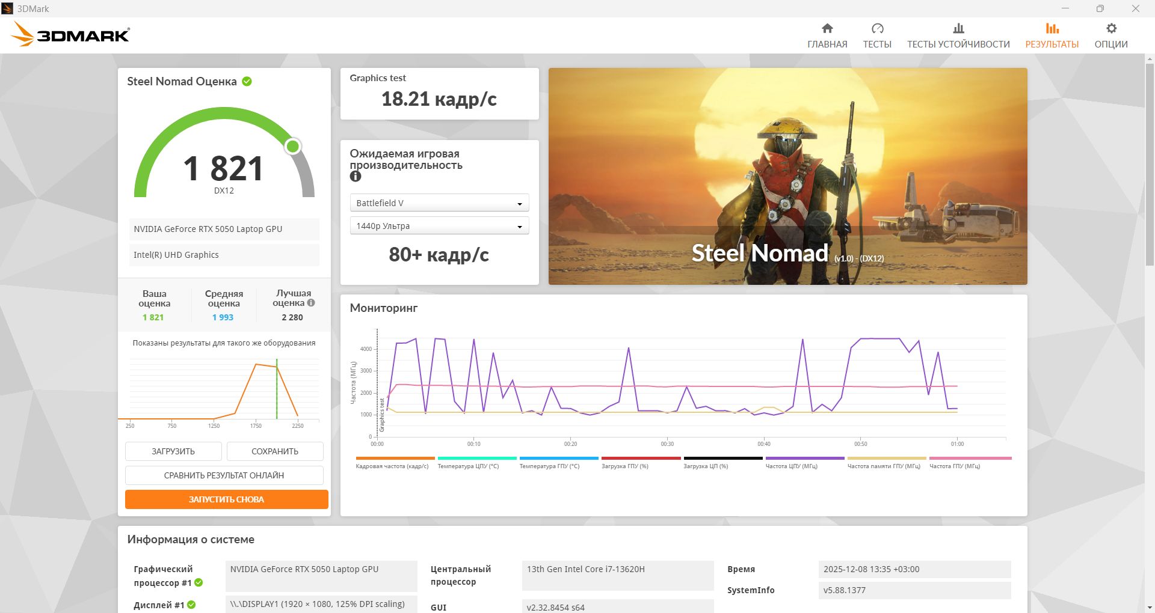
Task: Open the info icon under Ожидаемая игровая производительность
Action: tap(356, 176)
